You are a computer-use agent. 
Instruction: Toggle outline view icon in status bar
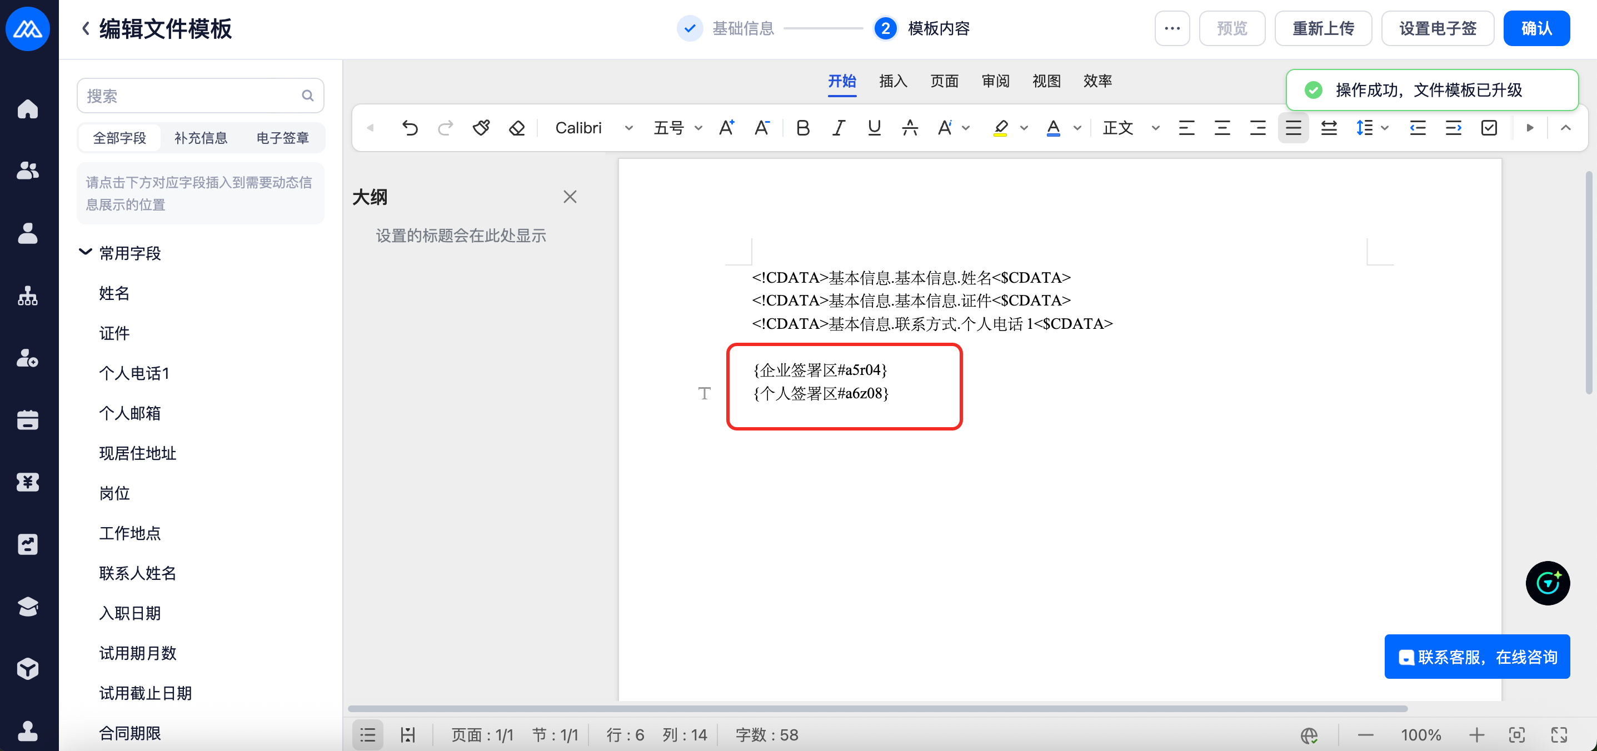click(x=368, y=735)
